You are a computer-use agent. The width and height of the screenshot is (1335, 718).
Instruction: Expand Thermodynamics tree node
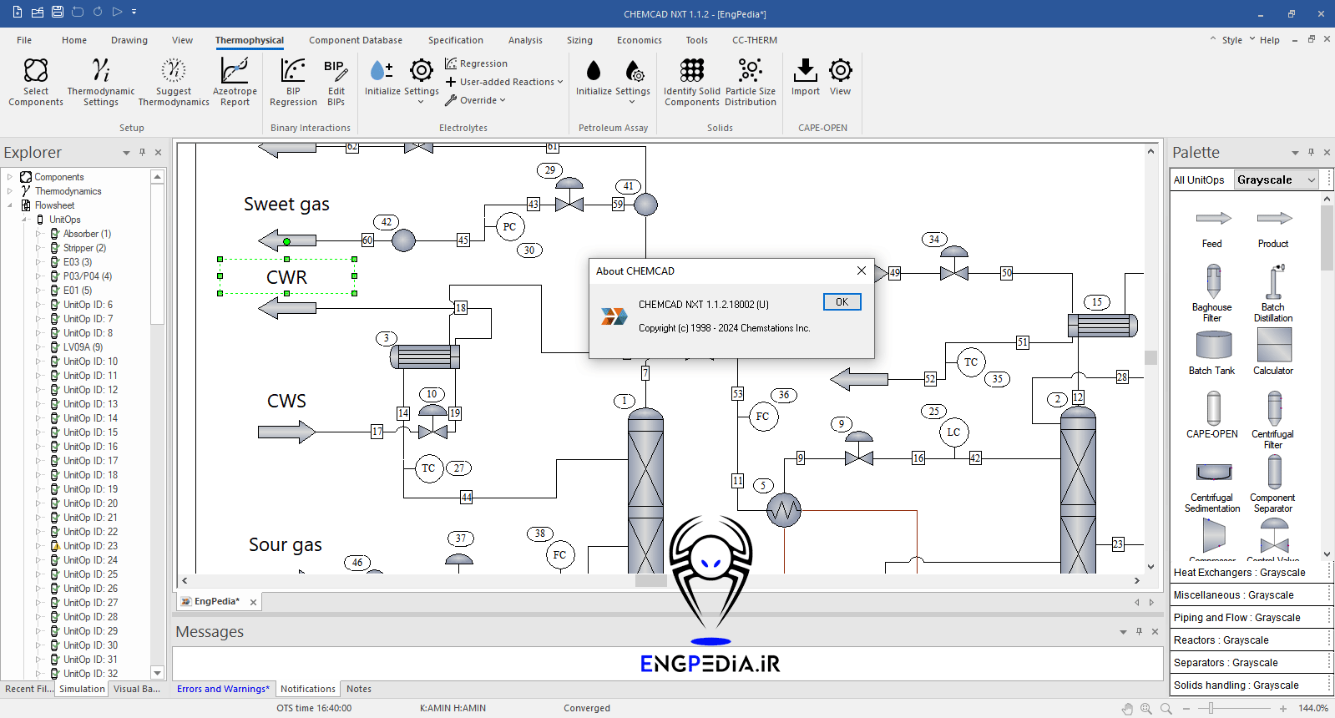click(x=10, y=191)
